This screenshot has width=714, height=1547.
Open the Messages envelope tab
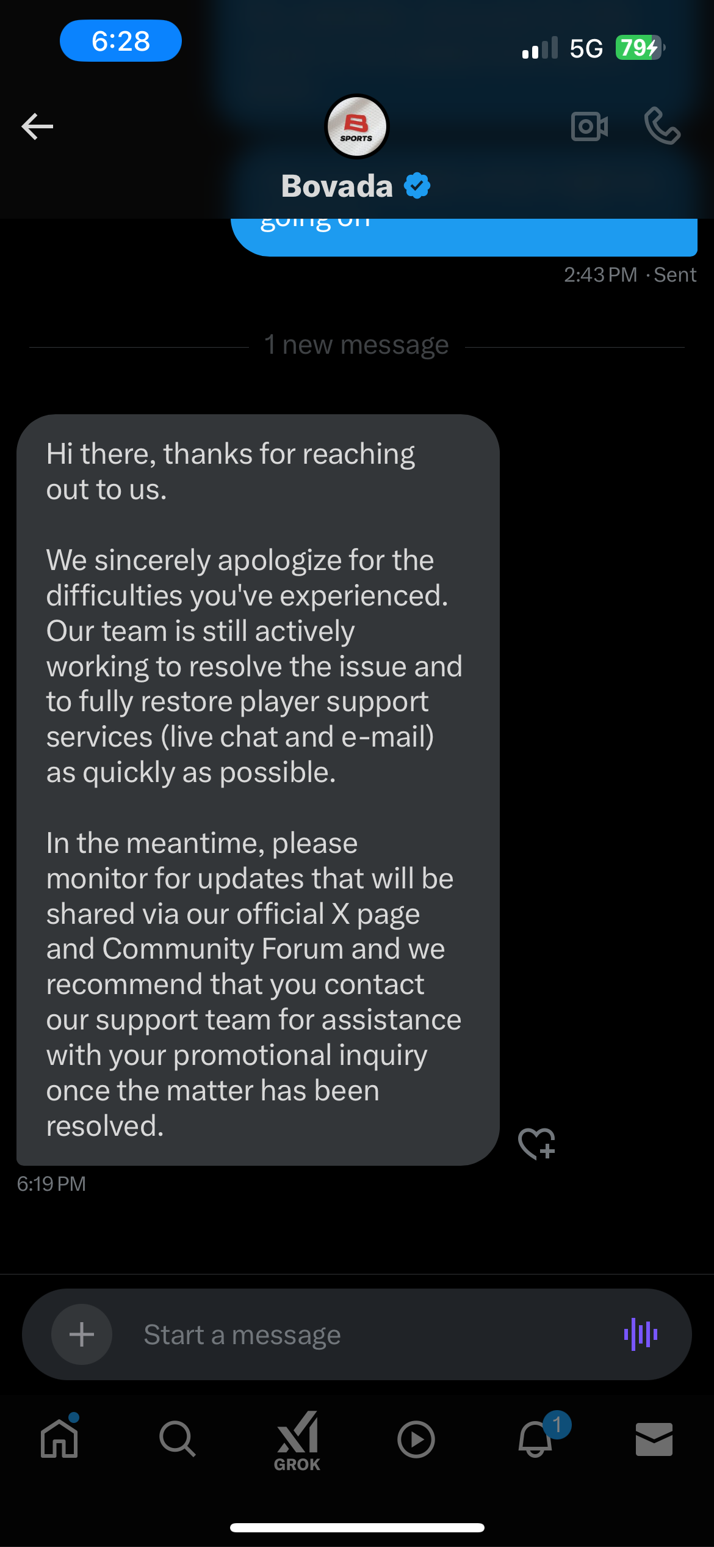coord(654,1439)
